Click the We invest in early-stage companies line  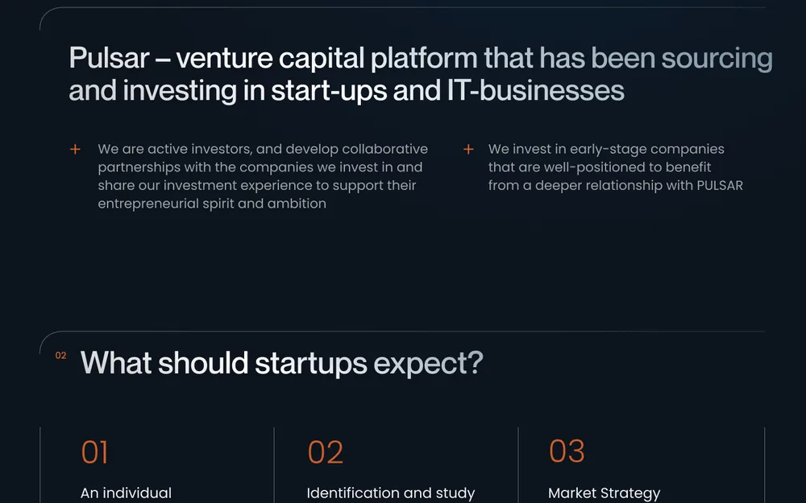point(606,149)
